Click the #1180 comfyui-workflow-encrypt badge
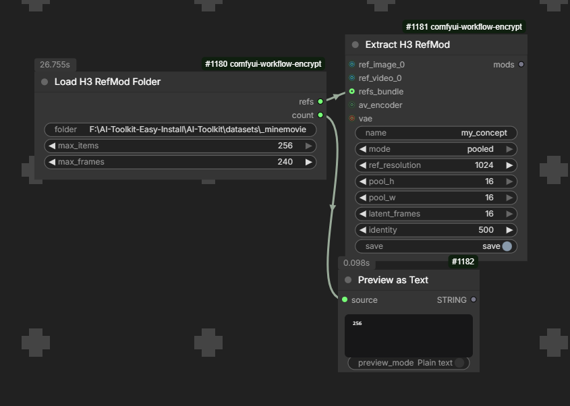The height and width of the screenshot is (406, 570). [x=263, y=64]
